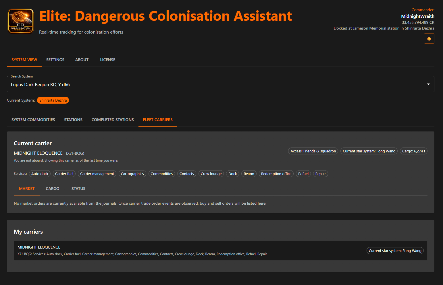Open the Search System dropdown arrow
This screenshot has height=285, width=443.
pyautogui.click(x=428, y=84)
